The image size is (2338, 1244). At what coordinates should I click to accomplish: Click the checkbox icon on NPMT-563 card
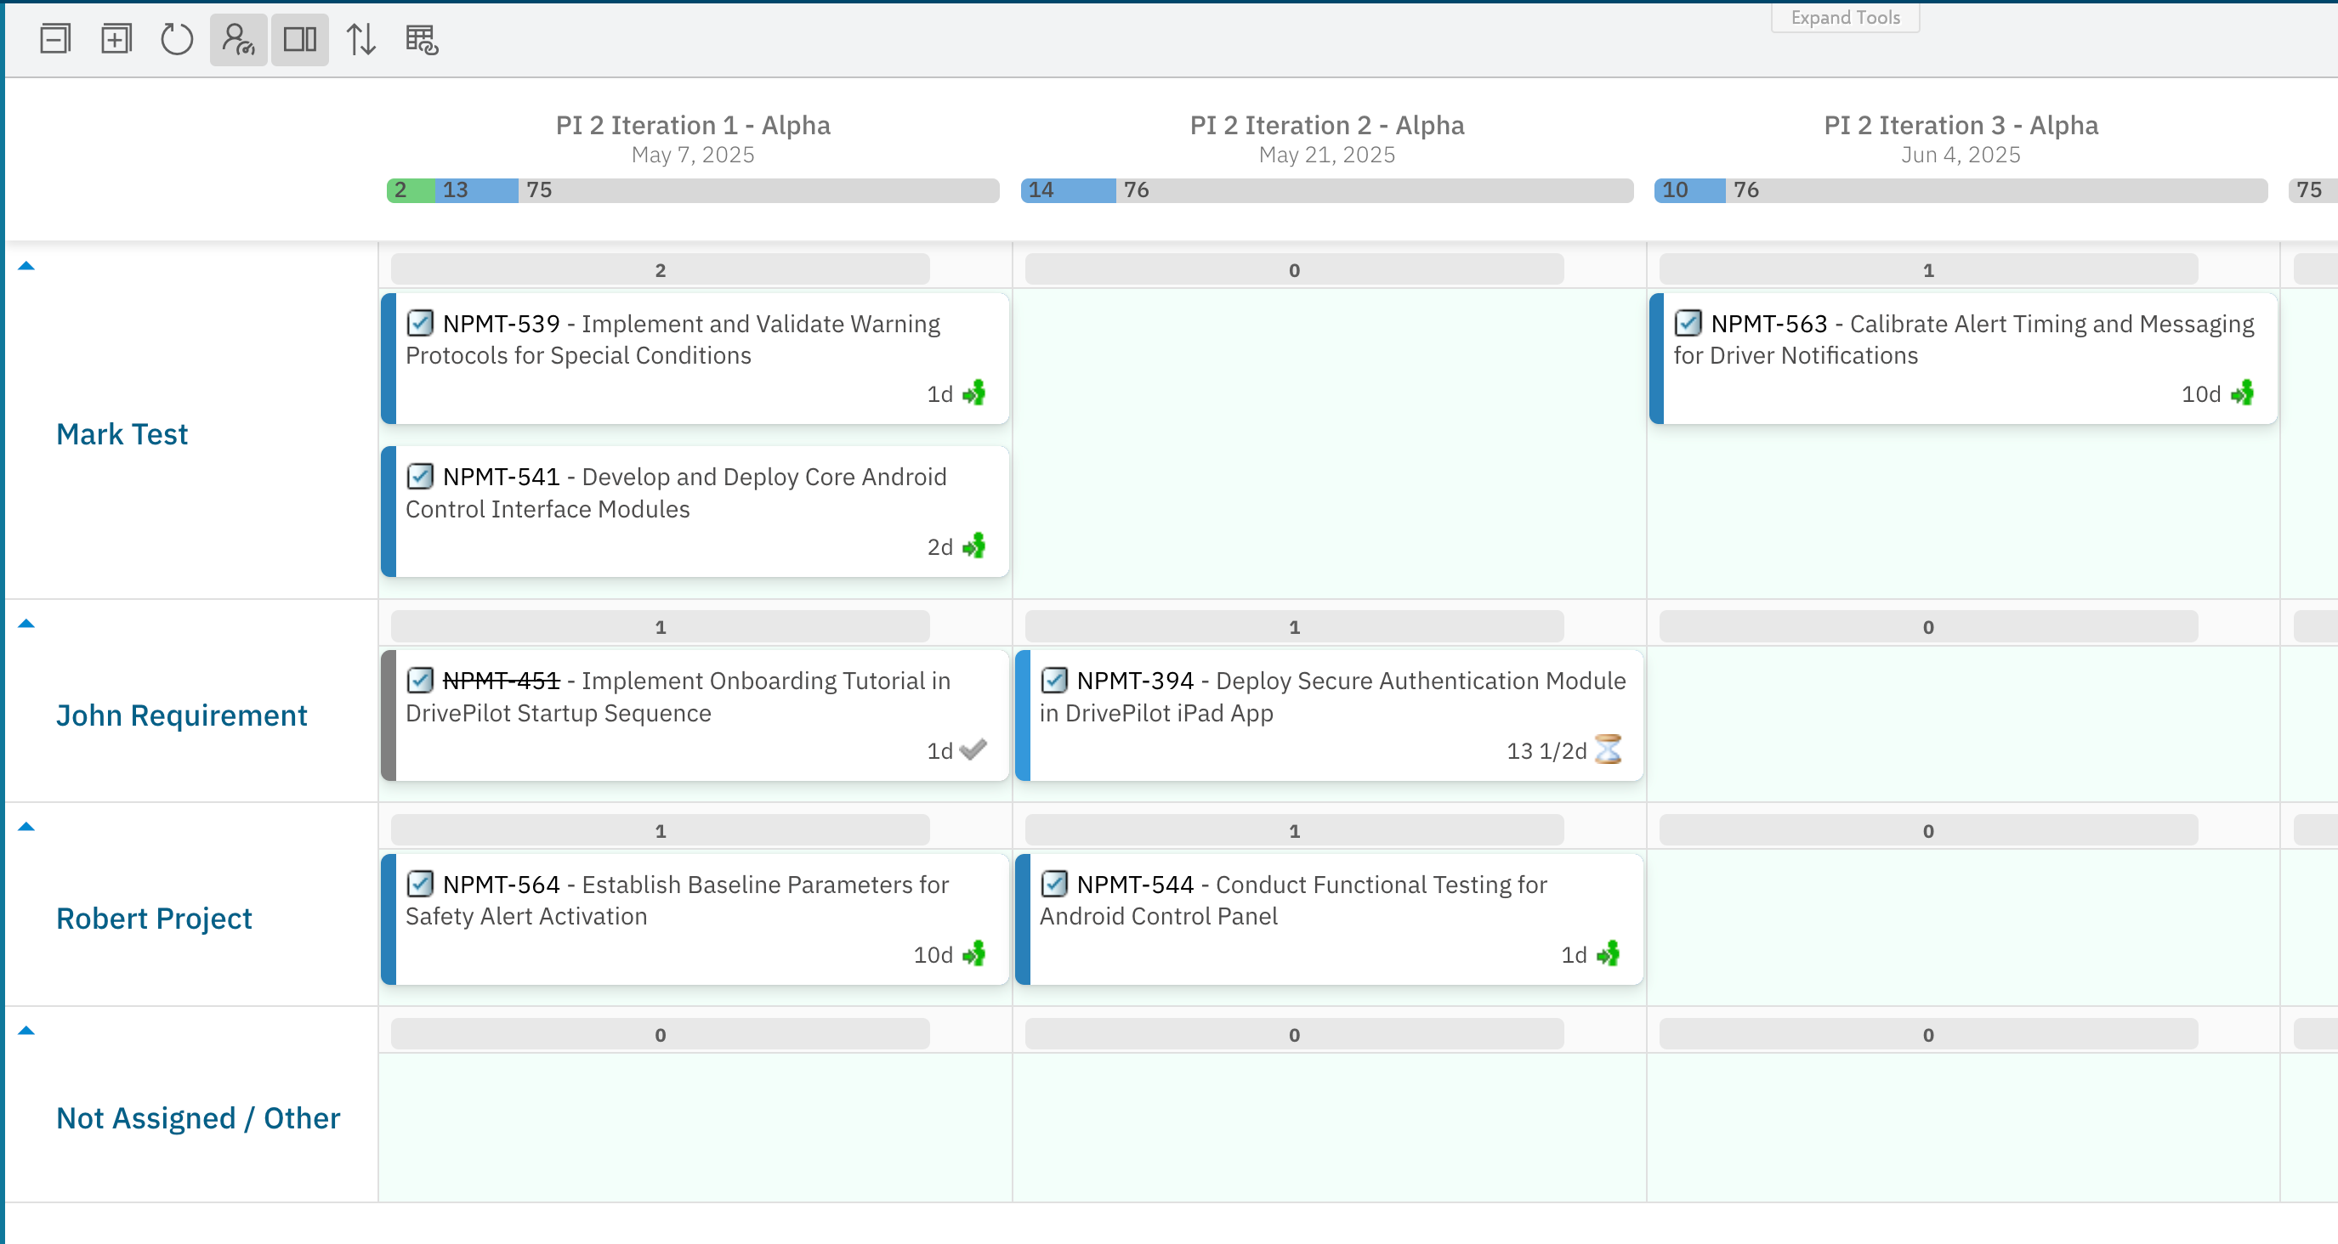(x=1688, y=323)
